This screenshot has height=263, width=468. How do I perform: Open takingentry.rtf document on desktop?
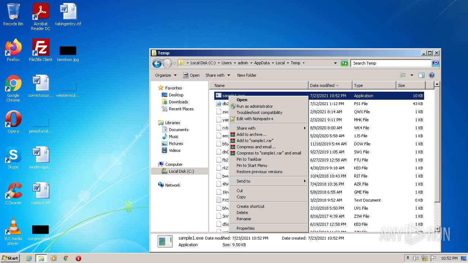tap(68, 15)
